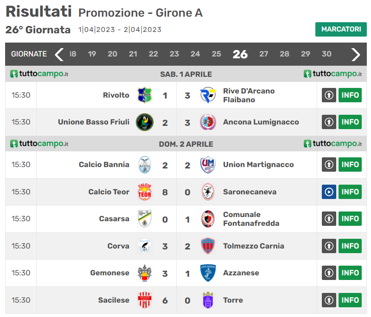Click the Union Martignacco team logo
Viewport: 371px width, 317px height.
[x=207, y=165]
